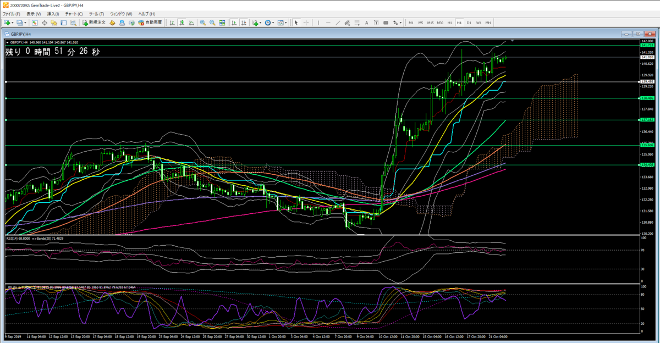This screenshot has width=660, height=343.
Task: Click the 141.010 current price label
Action: (647, 57)
